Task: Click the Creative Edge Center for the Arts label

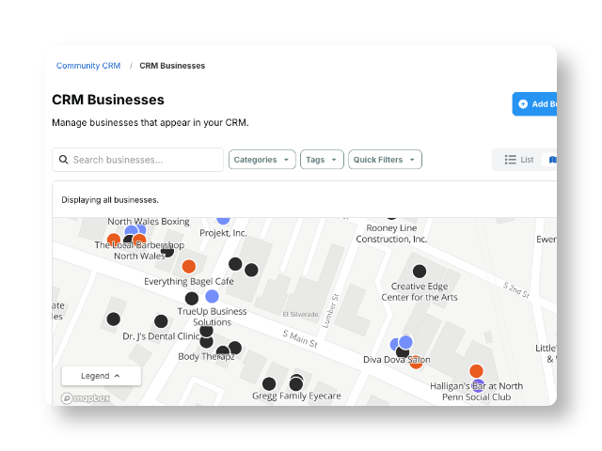Action: coord(420,292)
